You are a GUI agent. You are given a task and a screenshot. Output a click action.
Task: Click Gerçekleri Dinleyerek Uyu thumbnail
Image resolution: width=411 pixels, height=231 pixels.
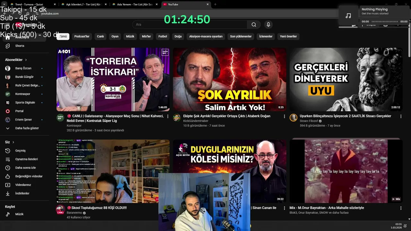346,80
